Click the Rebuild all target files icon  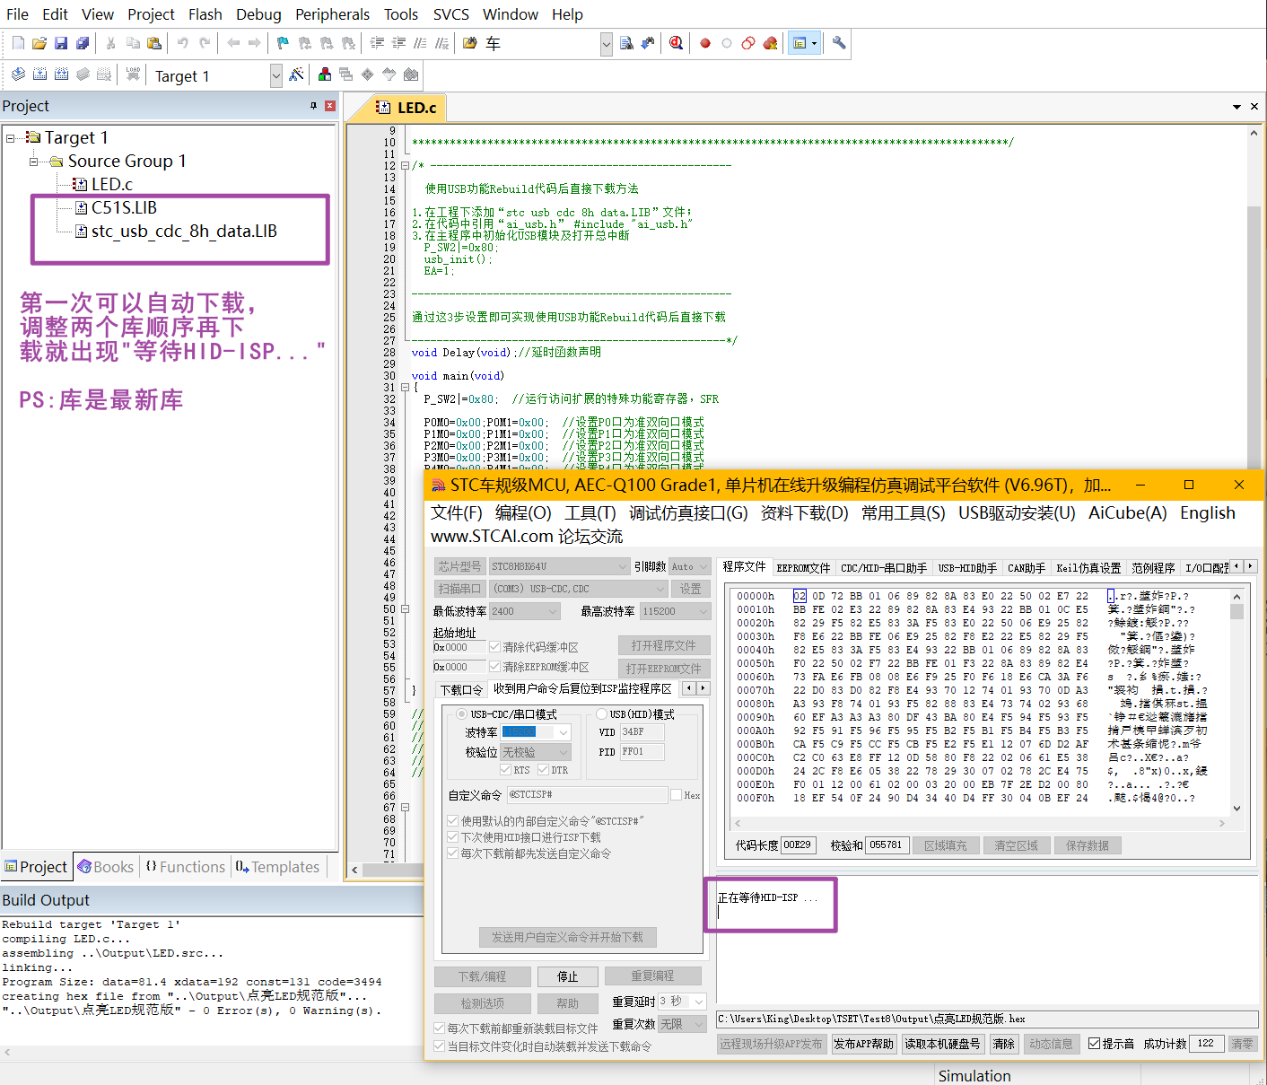coord(61,74)
